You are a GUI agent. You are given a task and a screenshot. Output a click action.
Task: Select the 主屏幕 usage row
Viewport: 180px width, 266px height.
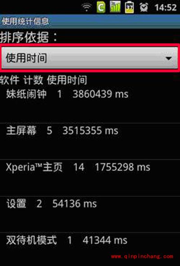(90, 141)
